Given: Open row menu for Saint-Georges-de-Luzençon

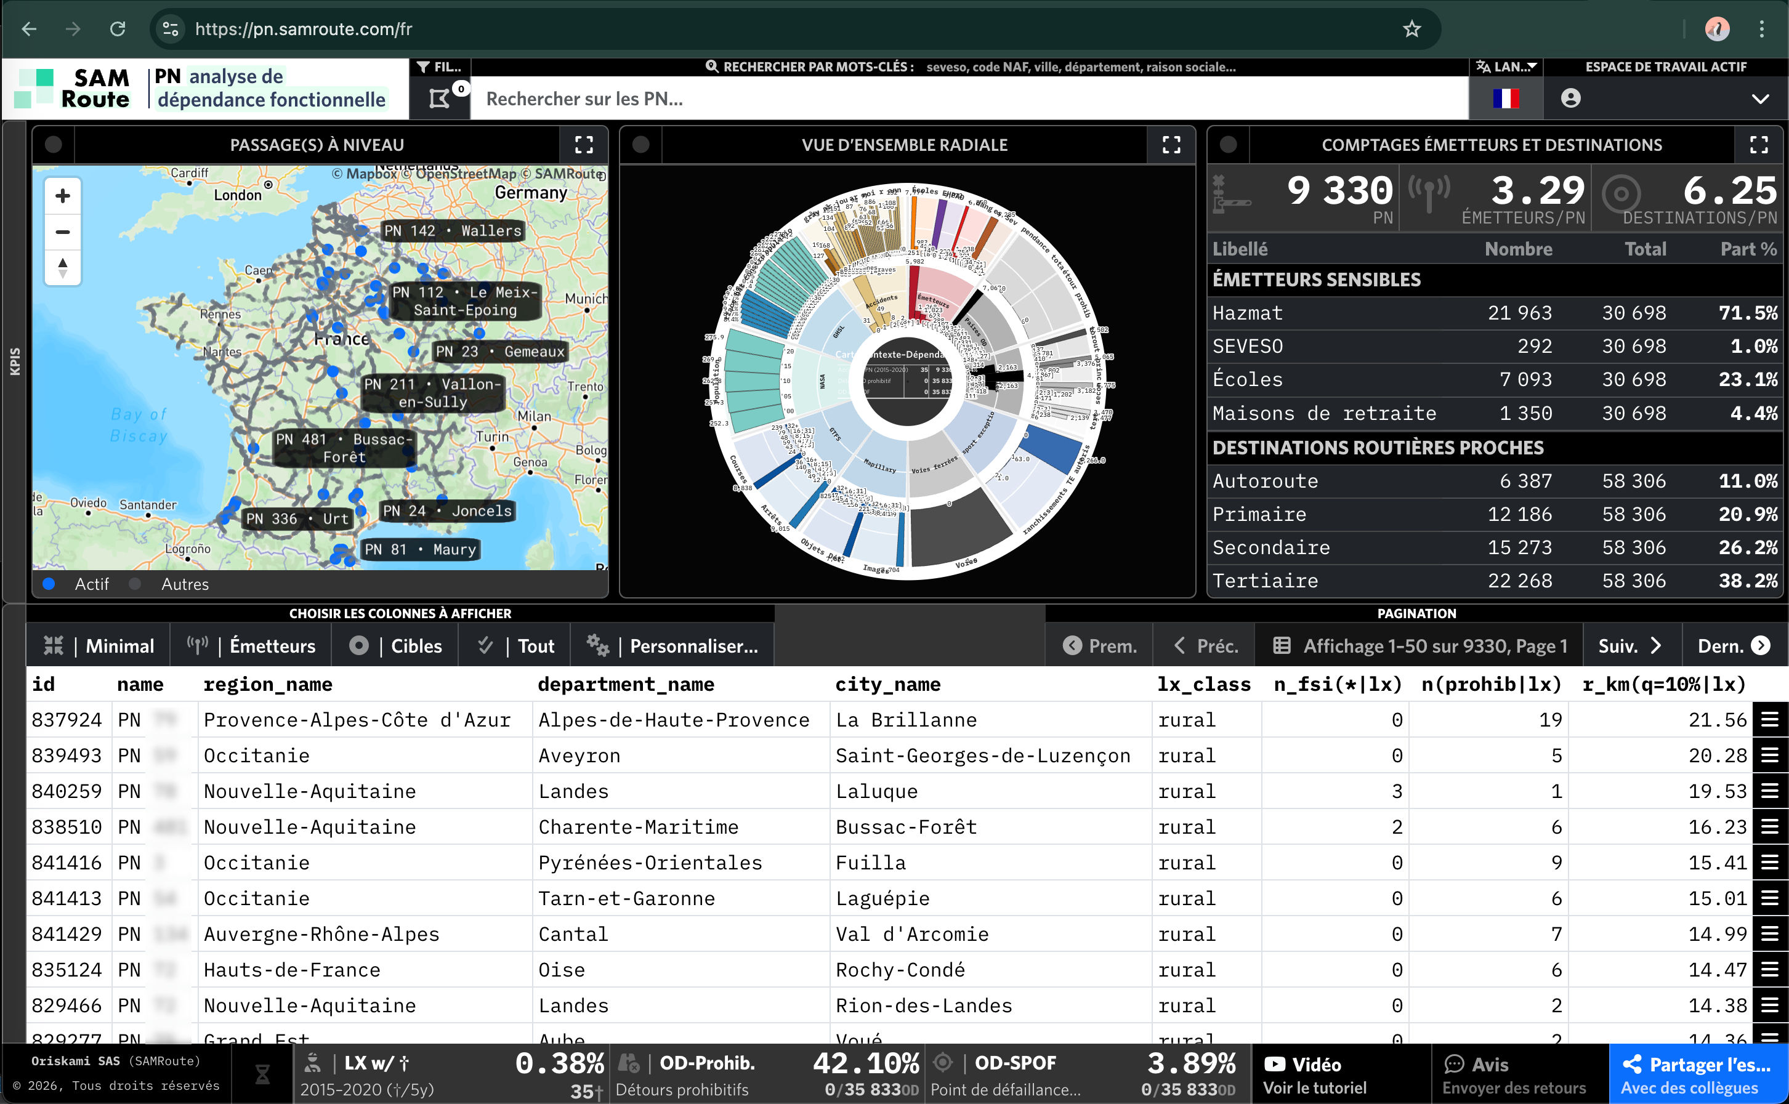Looking at the screenshot, I should pyautogui.click(x=1769, y=755).
